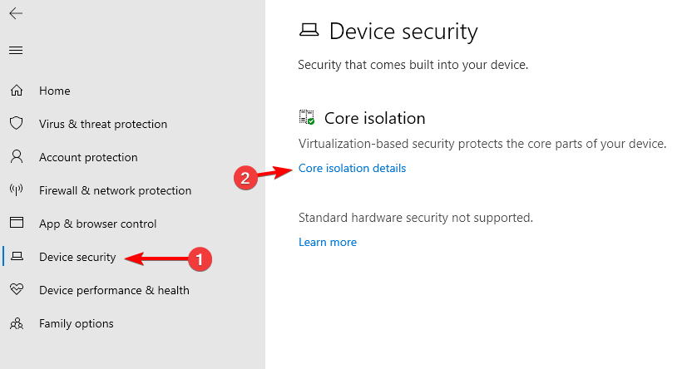
Task: Select Device performance & health
Action: coord(114,290)
